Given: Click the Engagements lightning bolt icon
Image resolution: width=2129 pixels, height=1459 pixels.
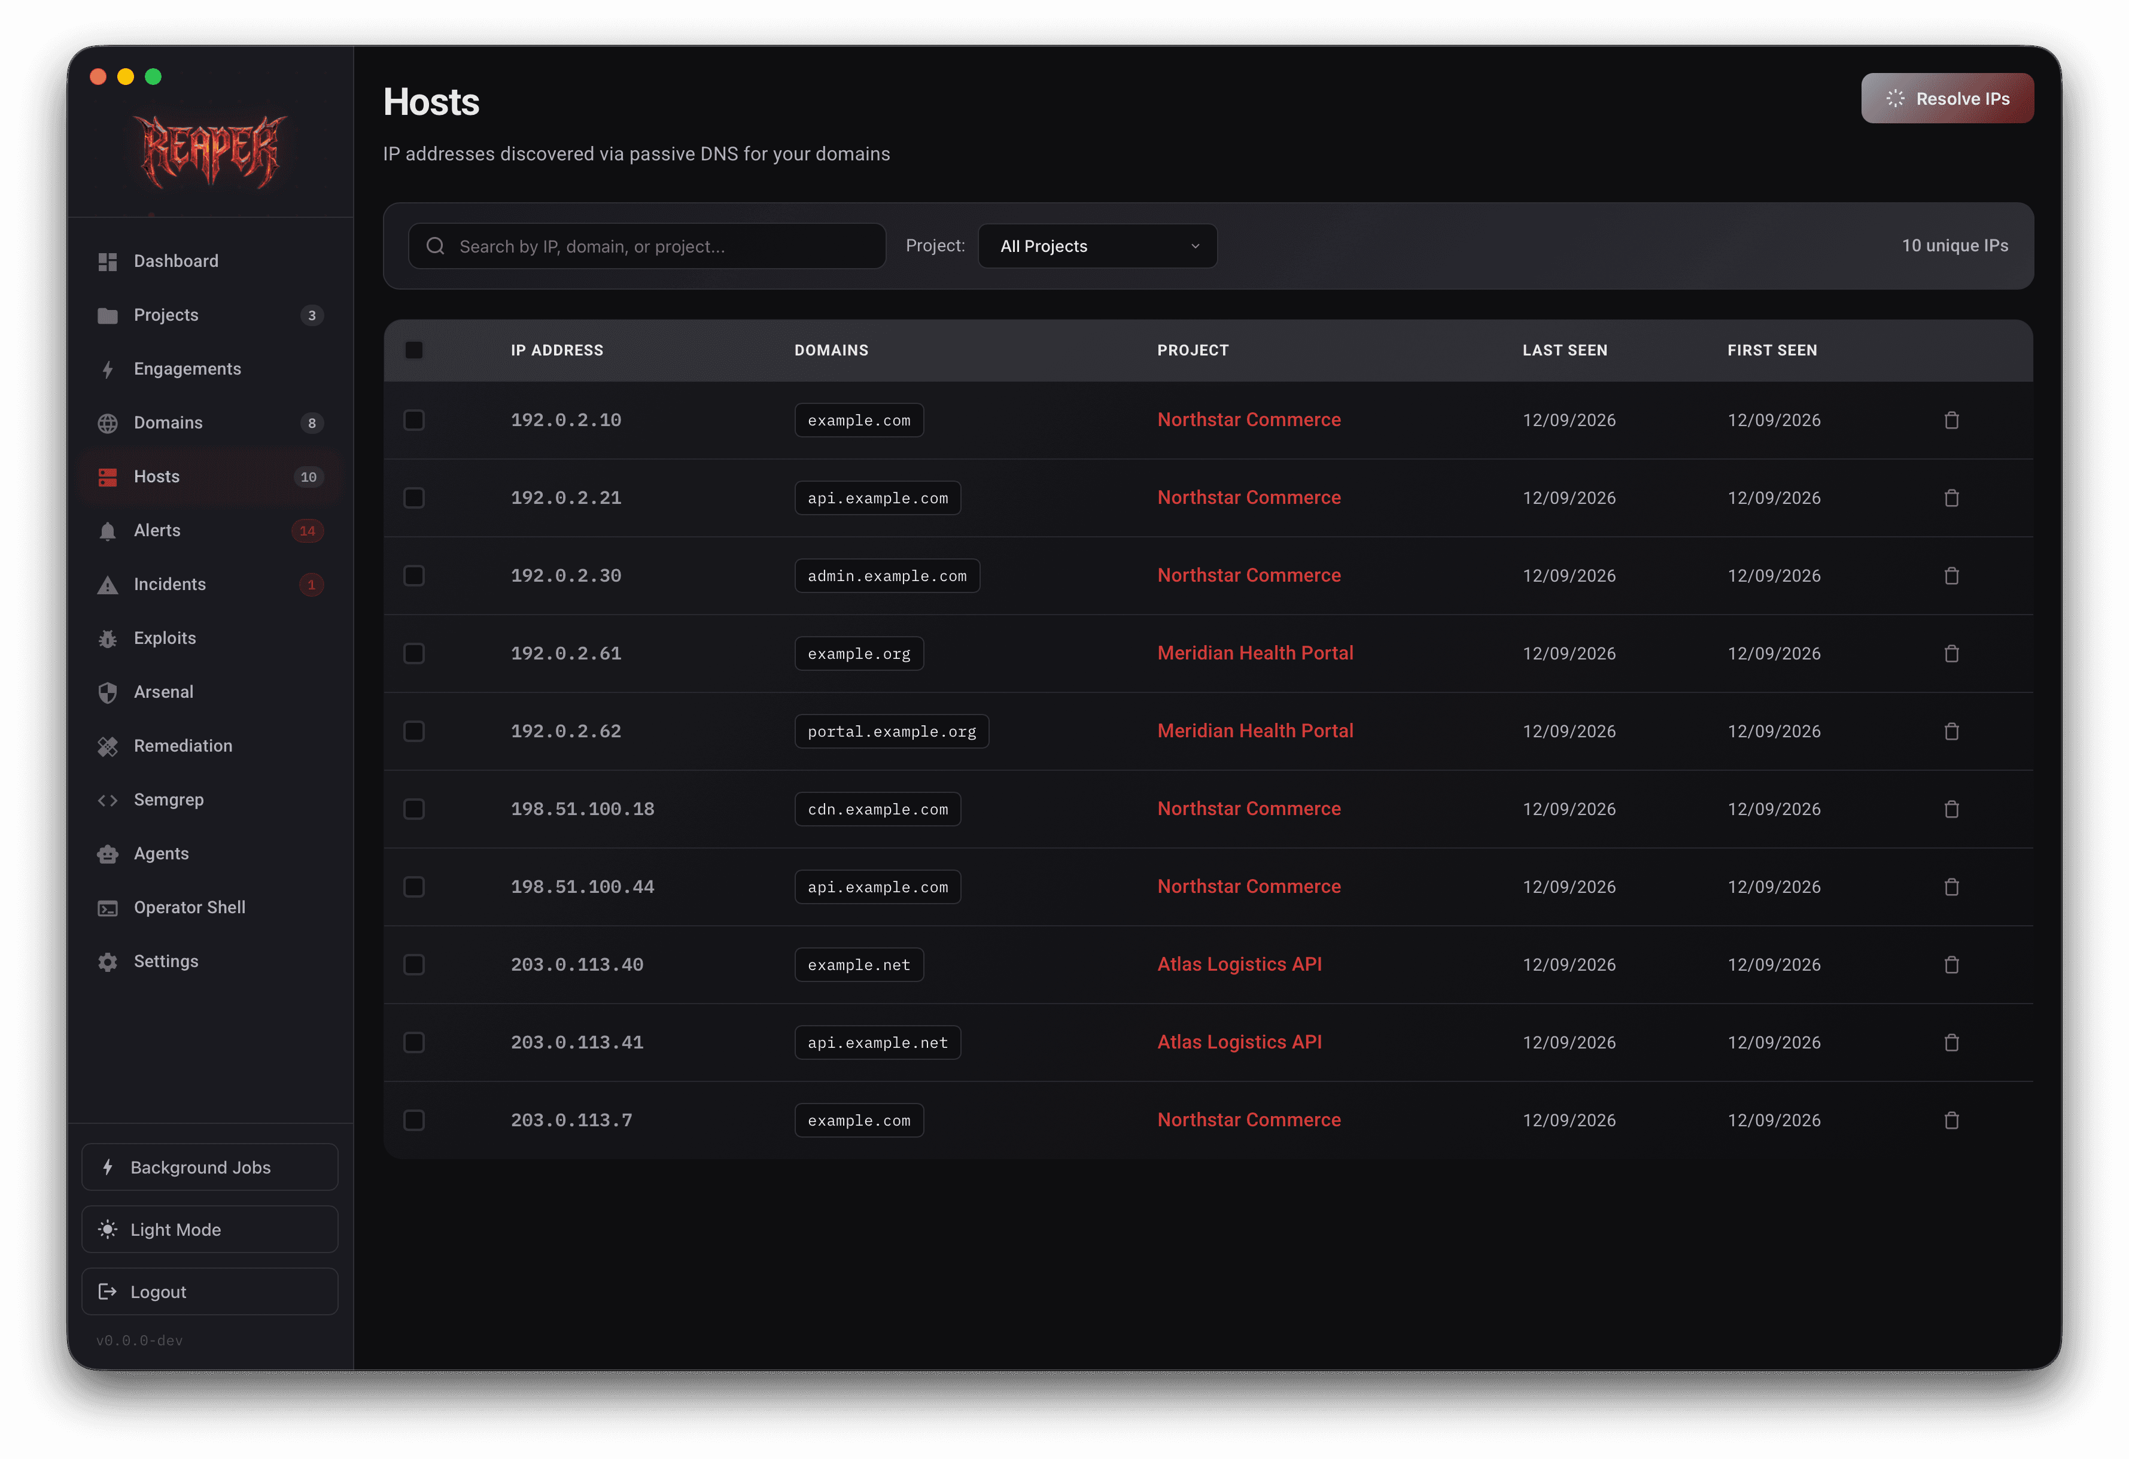Looking at the screenshot, I should tap(107, 369).
